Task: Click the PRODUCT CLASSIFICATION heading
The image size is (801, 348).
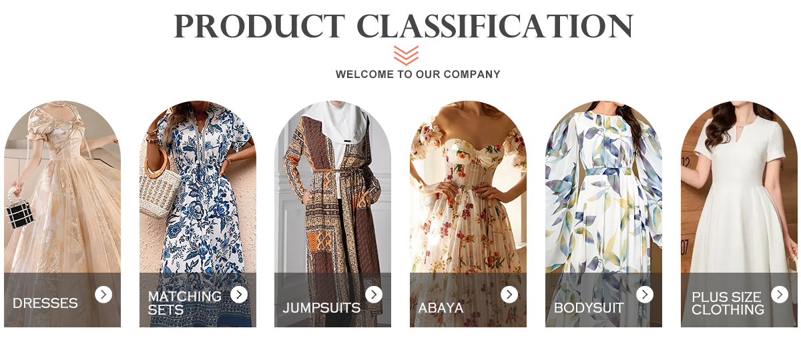Action: [403, 26]
